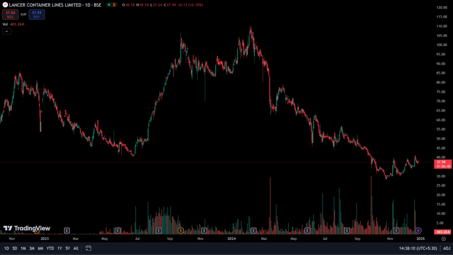The image size is (453, 255).
Task: Click the C37.59 close price value
Action: [170, 5]
